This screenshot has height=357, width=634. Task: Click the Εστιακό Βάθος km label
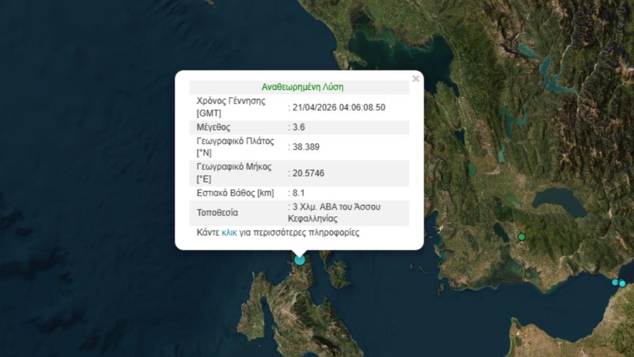pos(237,193)
